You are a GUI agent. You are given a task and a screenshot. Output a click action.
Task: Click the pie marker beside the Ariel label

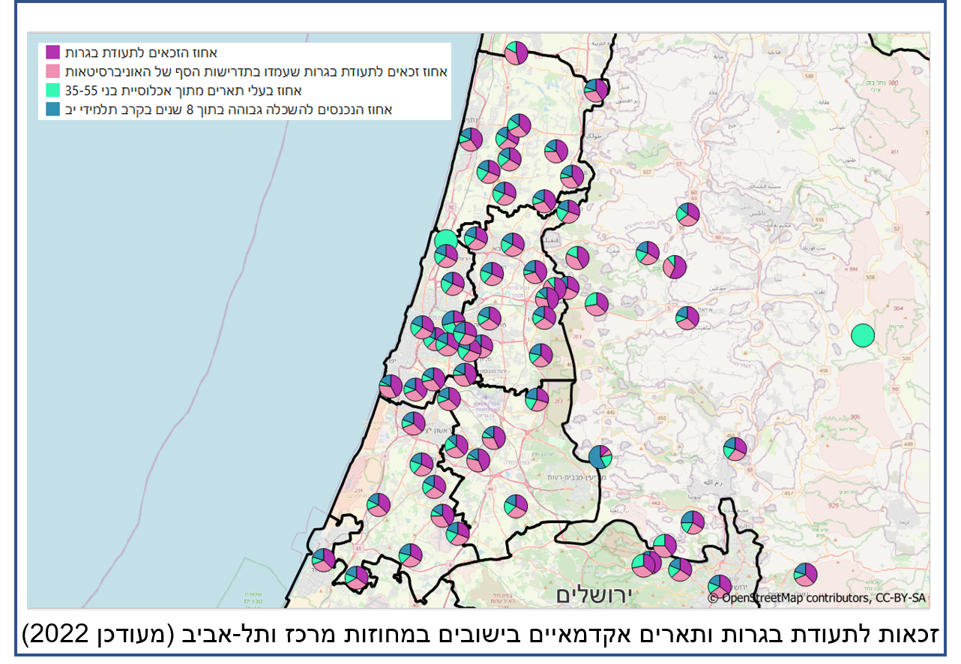687,318
